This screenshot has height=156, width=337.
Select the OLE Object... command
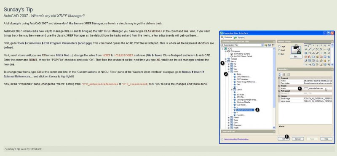tap(241, 105)
